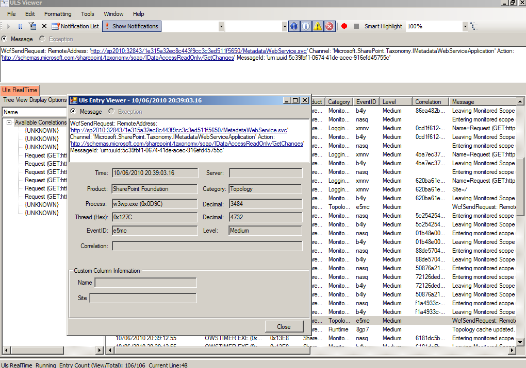
Task: Open the filter icon in toolbar
Action: coord(32,26)
